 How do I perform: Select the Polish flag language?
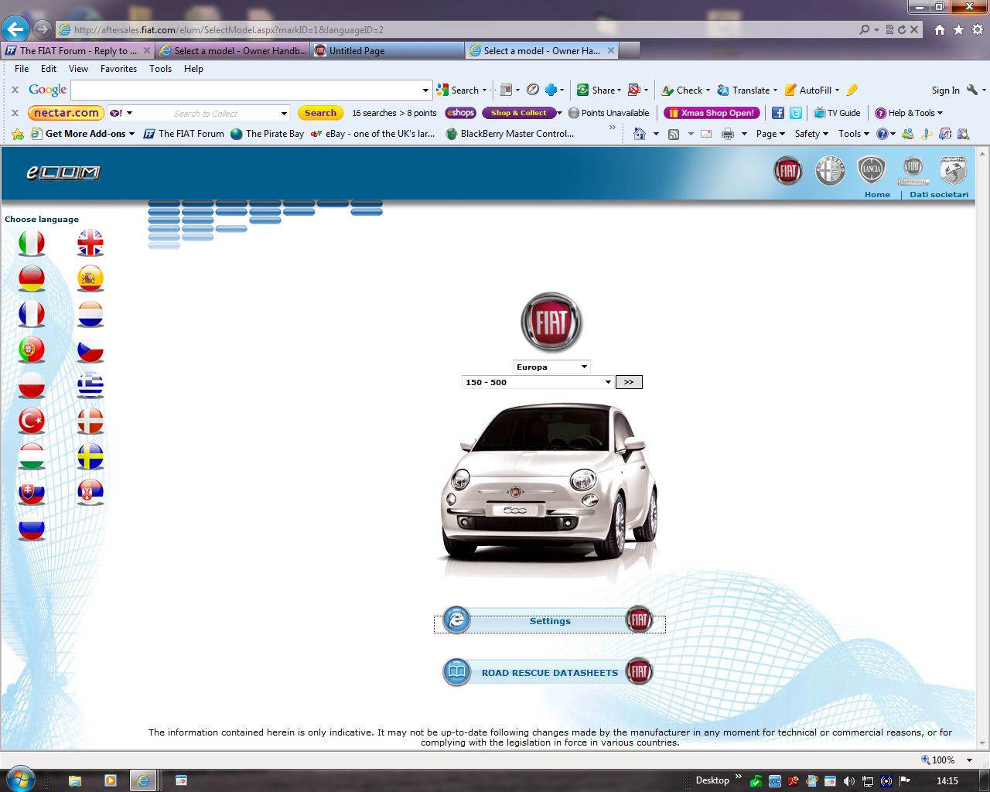tap(32, 385)
